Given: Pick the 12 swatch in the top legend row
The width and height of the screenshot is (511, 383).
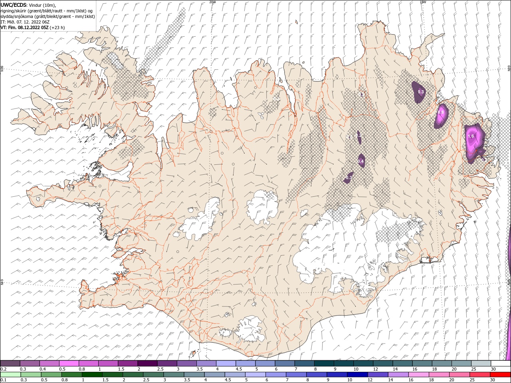Looking at the screenshot, I should click(383, 363).
